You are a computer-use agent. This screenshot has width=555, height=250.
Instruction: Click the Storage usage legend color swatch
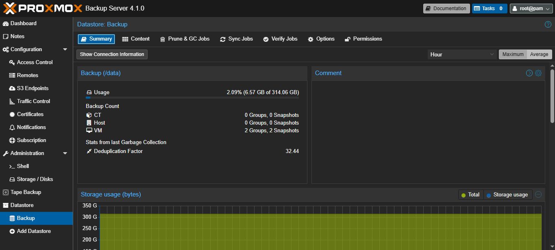489,195
